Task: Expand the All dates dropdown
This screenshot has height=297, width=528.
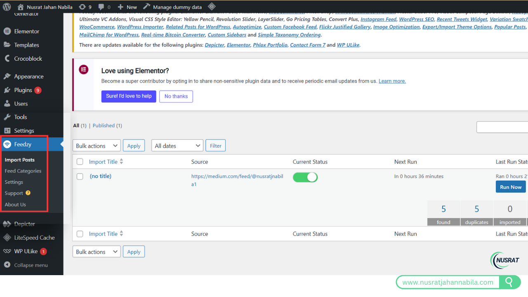Action: [x=177, y=146]
